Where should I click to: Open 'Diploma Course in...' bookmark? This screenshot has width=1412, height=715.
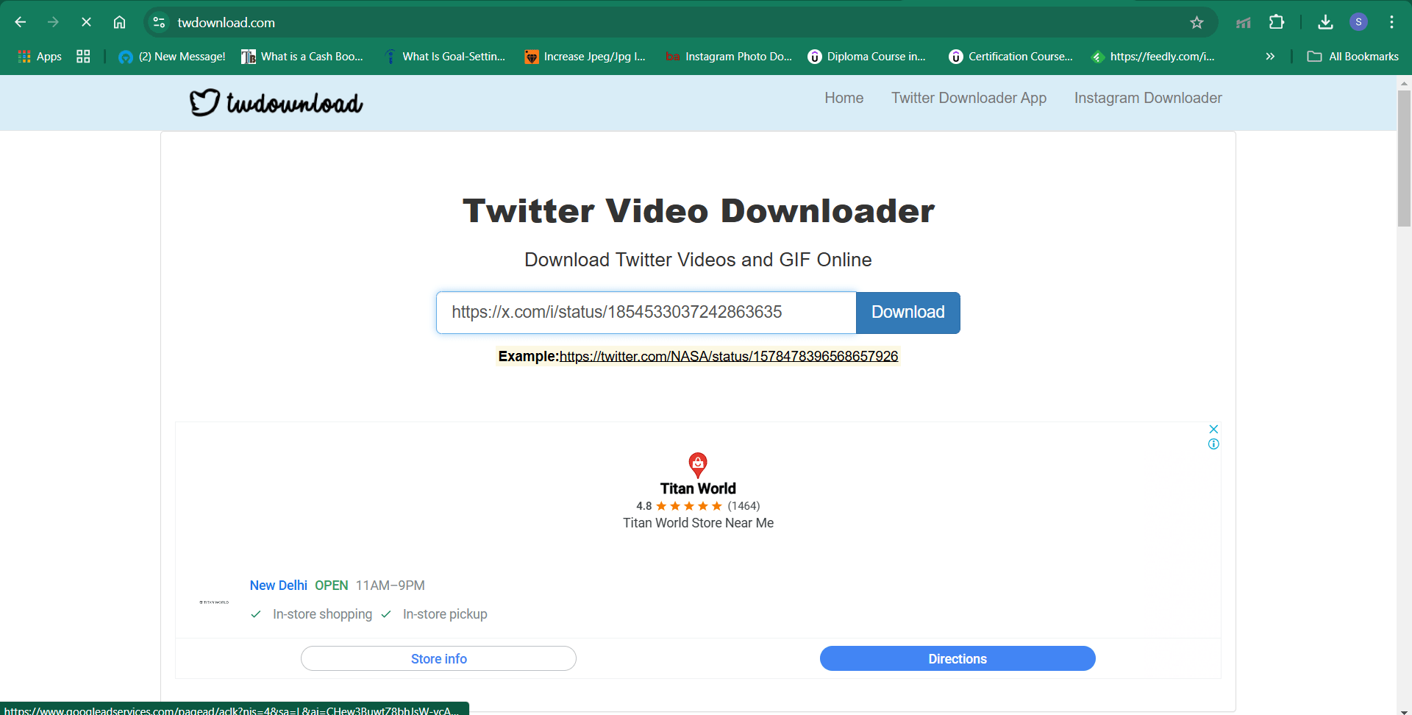click(866, 57)
